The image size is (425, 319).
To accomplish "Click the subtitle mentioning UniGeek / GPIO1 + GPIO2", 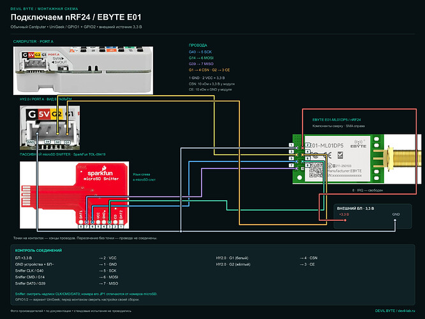I will click(x=76, y=27).
